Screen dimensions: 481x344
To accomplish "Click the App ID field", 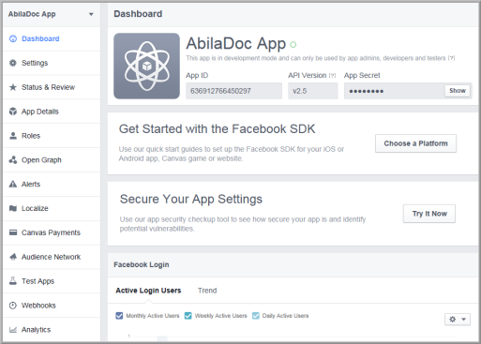I will [233, 91].
